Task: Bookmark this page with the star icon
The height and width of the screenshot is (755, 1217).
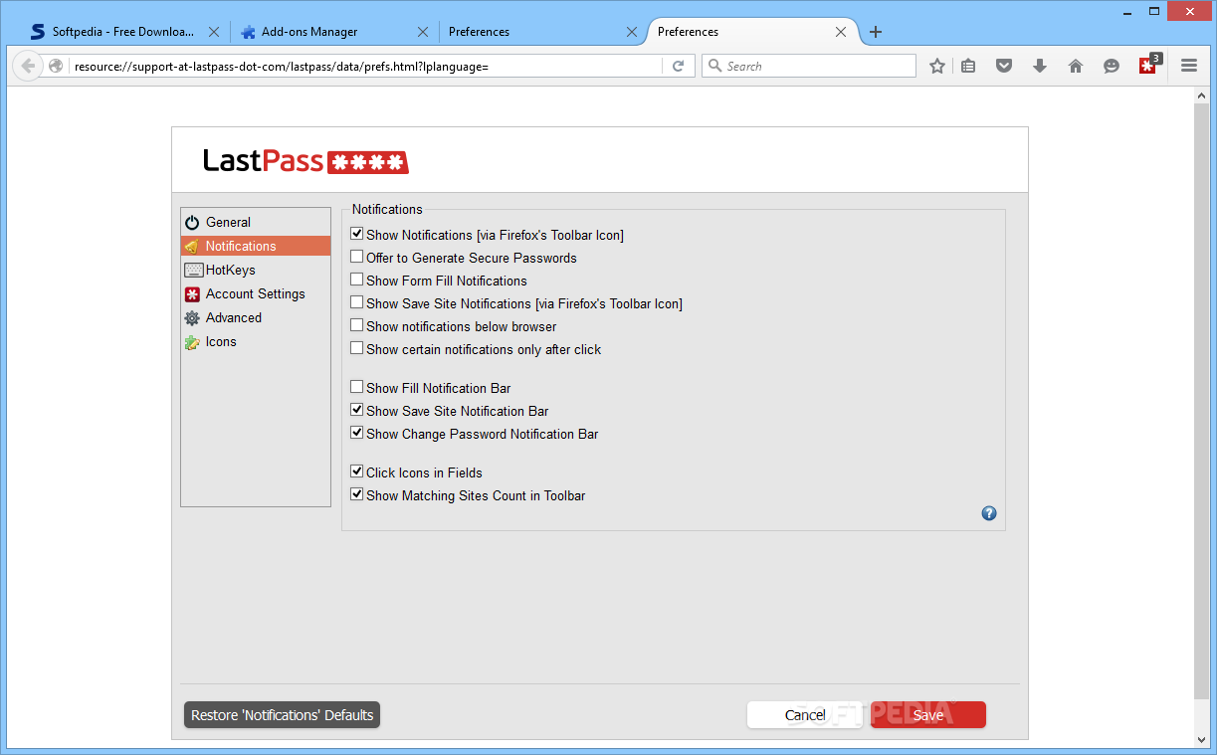Action: pos(937,66)
